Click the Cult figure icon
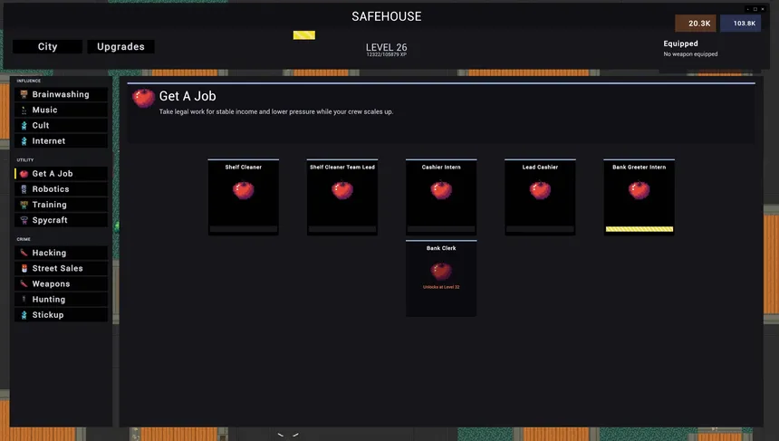The height and width of the screenshot is (441, 779). (24, 125)
